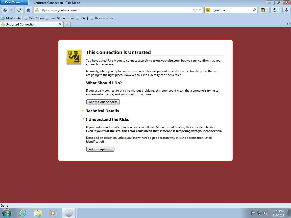
Task: Open the Downloads arrow button
Action: coord(286,10)
